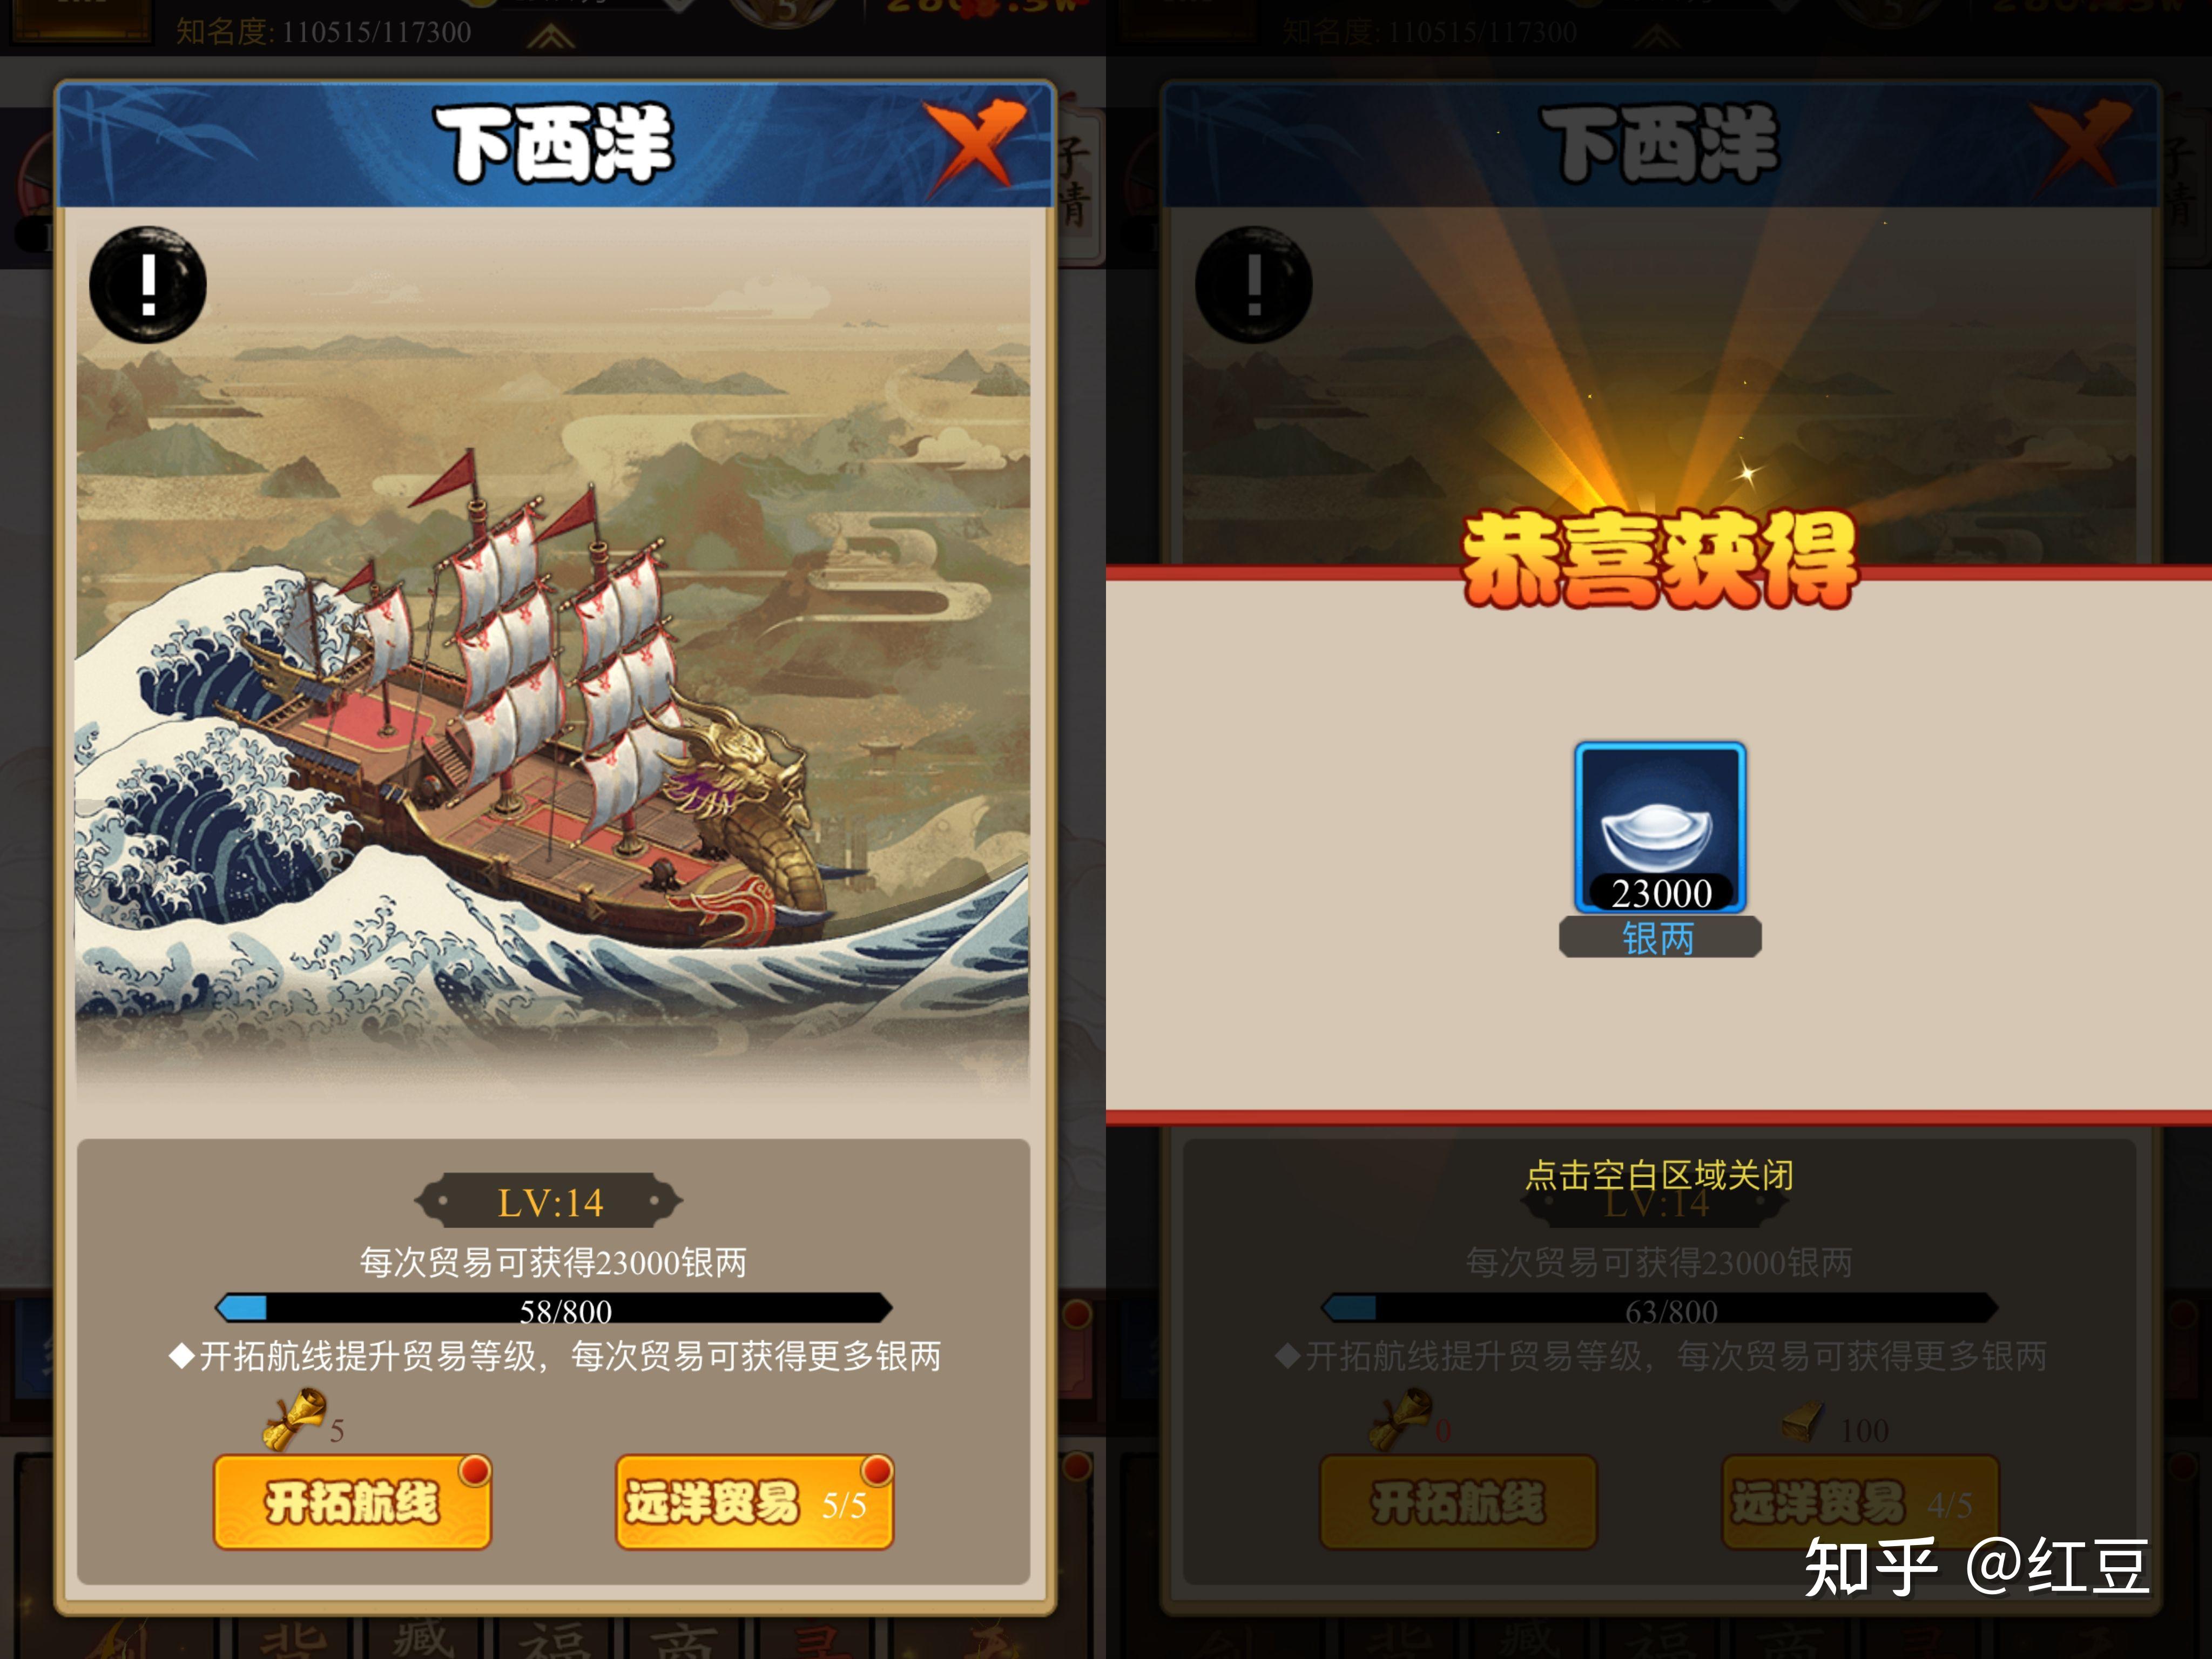The width and height of the screenshot is (2212, 1659).
Task: Click the 开拓航线 button in left panel
Action: [x=352, y=1502]
